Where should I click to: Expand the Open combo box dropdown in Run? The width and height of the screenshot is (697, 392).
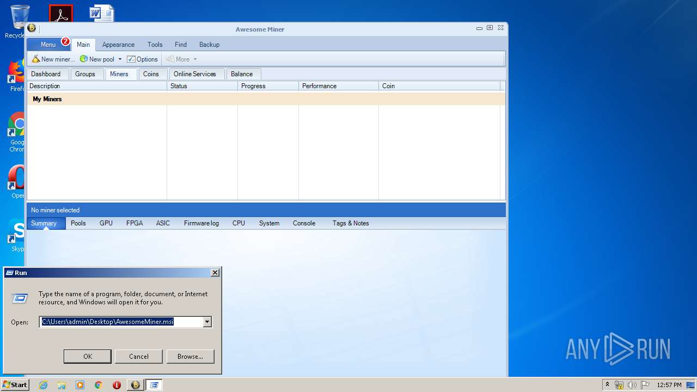tap(207, 322)
